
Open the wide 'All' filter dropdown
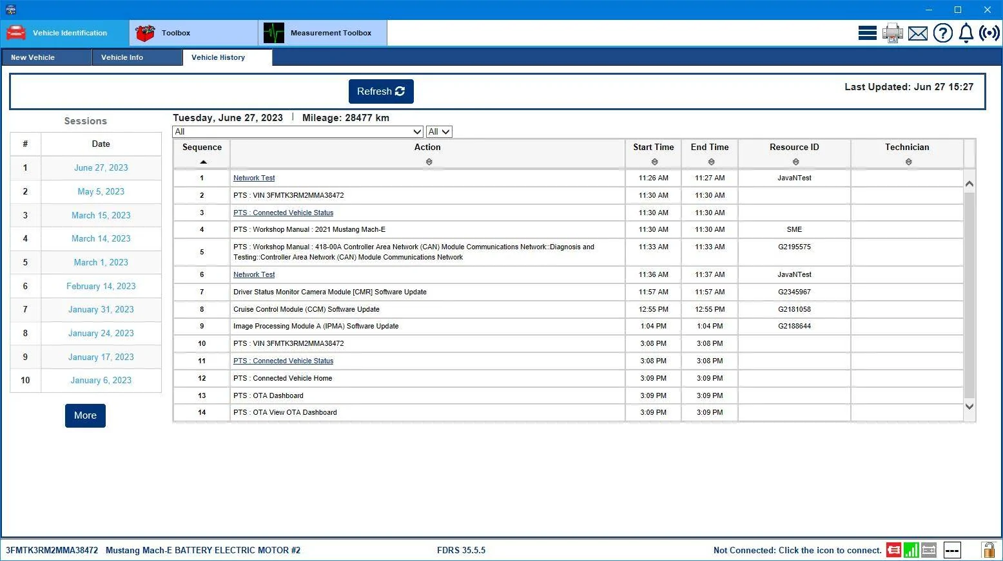pos(298,131)
